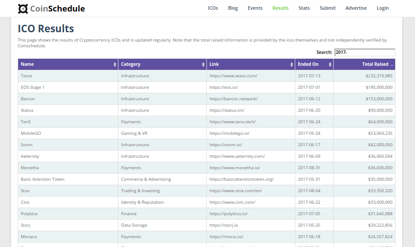Open the tezos.com link
Screen dimensions: 415x247
click(x=233, y=76)
